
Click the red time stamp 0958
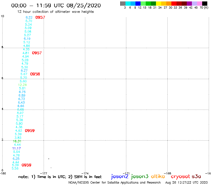coord(35,74)
